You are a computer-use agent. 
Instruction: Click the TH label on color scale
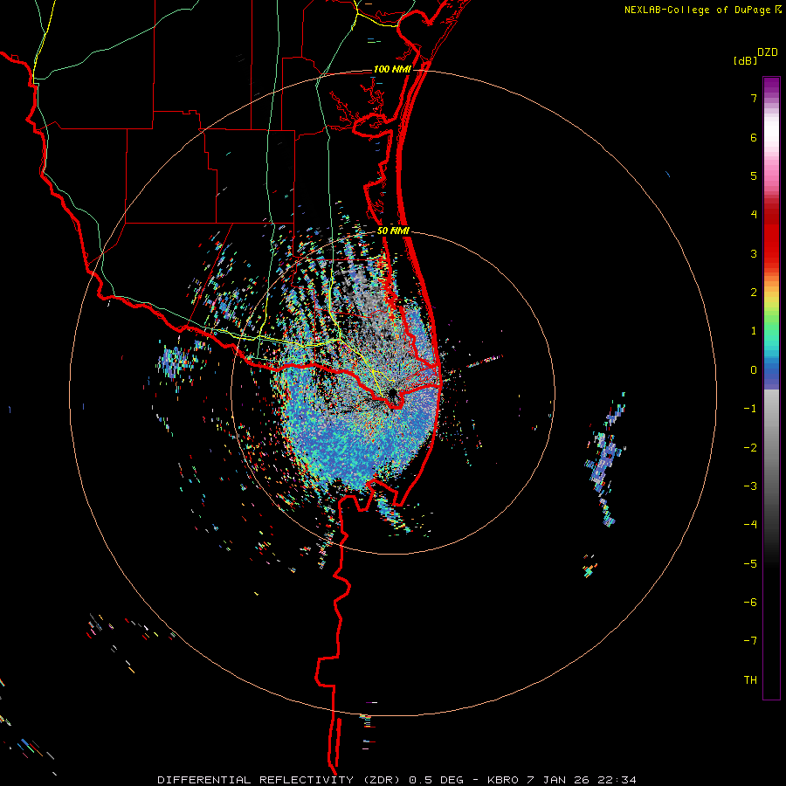750,680
